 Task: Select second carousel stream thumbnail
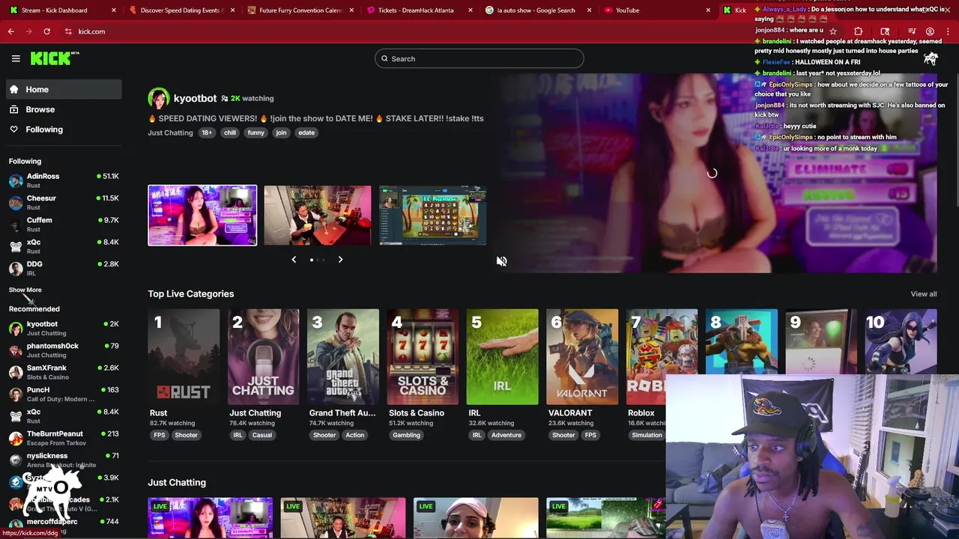coord(317,216)
